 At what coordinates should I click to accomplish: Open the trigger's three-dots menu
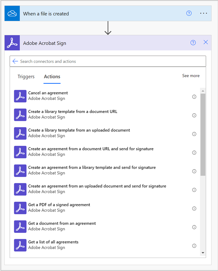click(204, 13)
